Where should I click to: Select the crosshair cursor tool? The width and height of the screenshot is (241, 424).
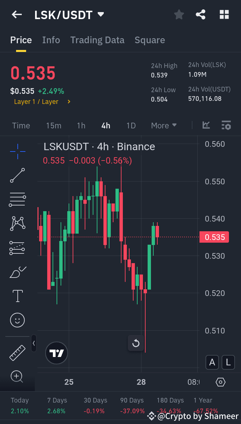click(x=17, y=152)
